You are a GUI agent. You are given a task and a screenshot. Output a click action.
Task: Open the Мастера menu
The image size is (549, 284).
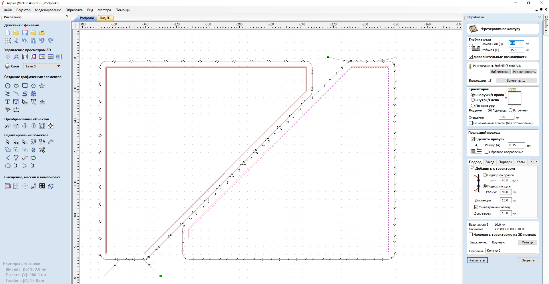104,10
